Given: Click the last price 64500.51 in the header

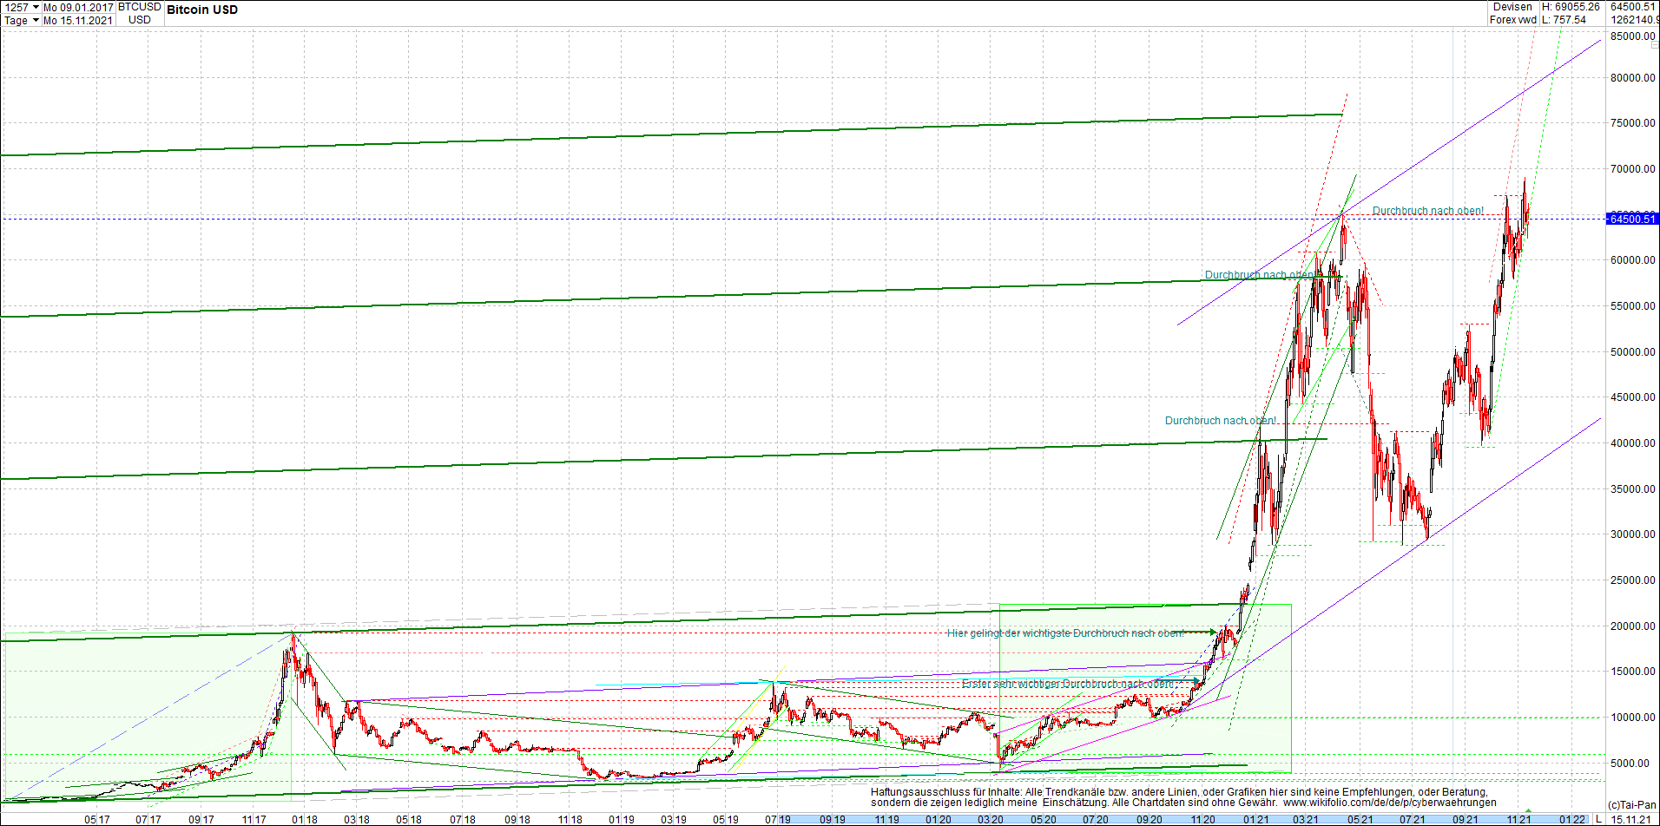Looking at the screenshot, I should [x=1633, y=7].
